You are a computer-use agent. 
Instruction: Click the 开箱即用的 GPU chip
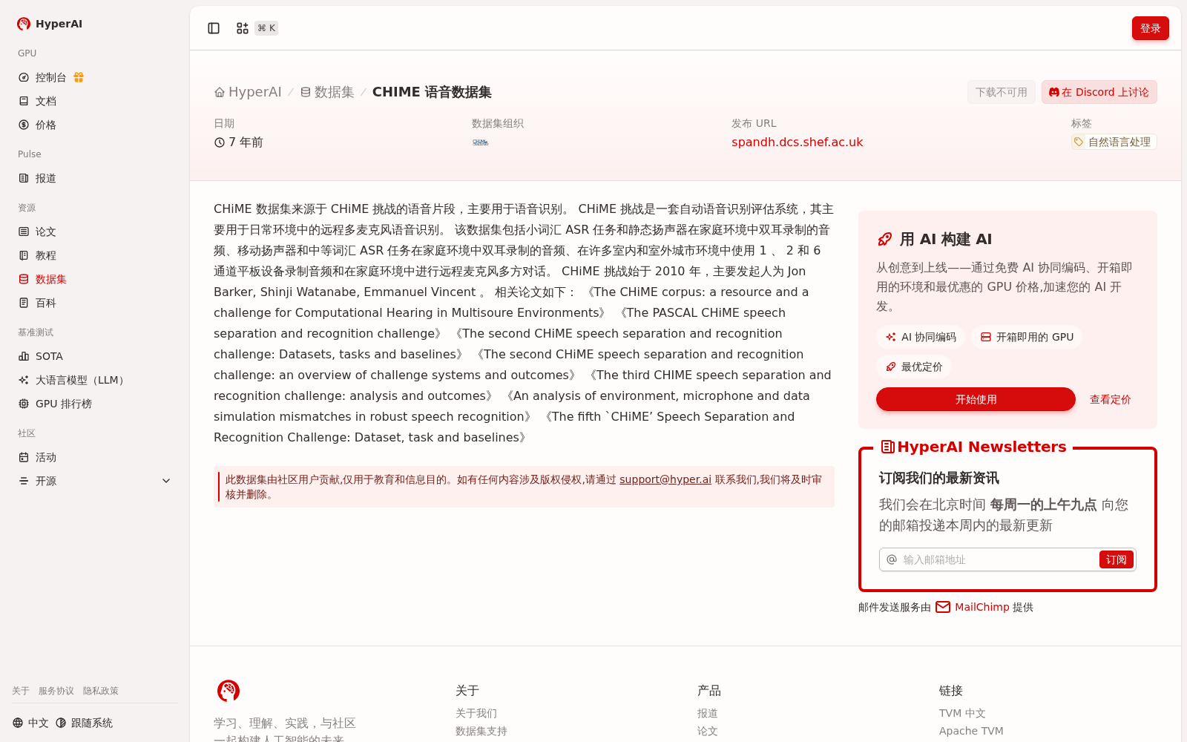click(x=1027, y=337)
